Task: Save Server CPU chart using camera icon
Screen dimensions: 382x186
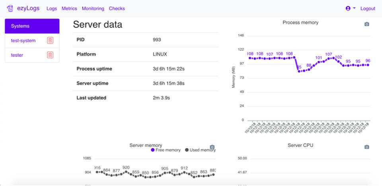Action: coord(366,147)
